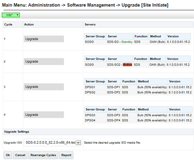Select Upgrade action for cycle 1
This screenshot has width=194, height=160.
[44, 39]
